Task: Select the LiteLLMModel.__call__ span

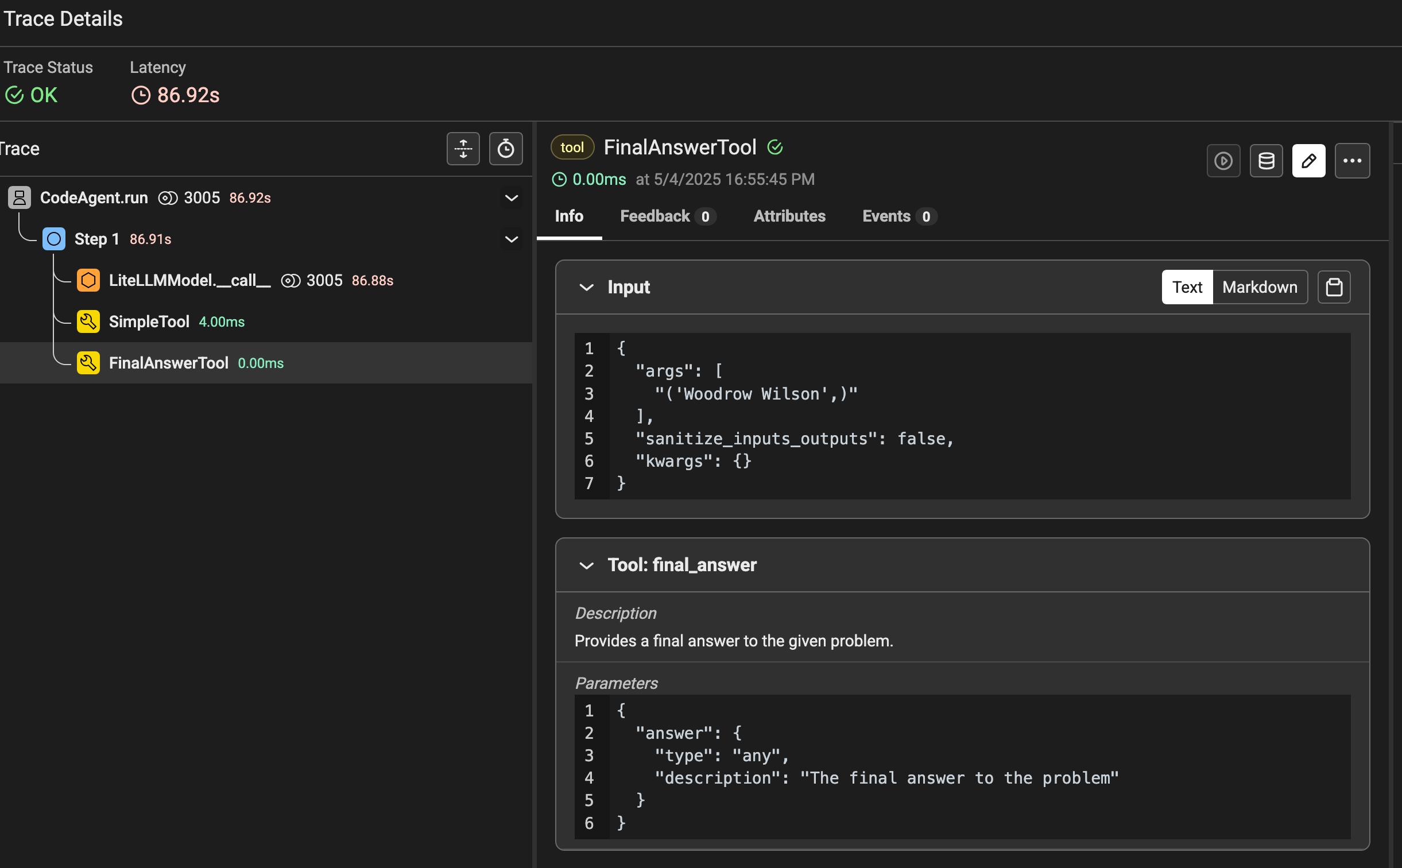Action: (189, 281)
